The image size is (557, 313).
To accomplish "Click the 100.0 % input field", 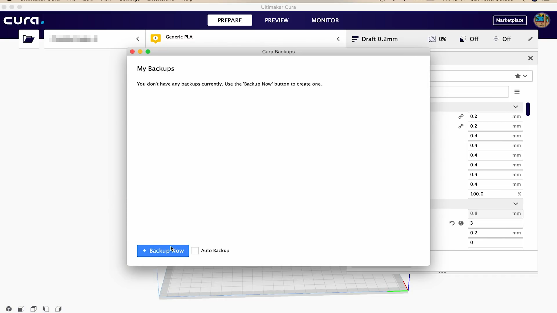I will coord(495,194).
